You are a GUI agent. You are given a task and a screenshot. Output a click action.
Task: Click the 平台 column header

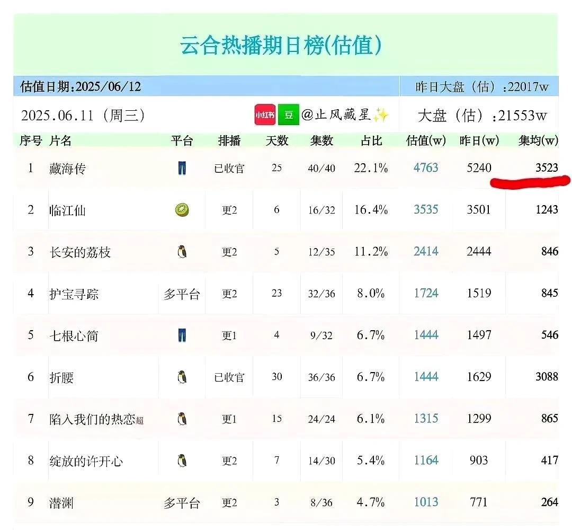coord(182,140)
